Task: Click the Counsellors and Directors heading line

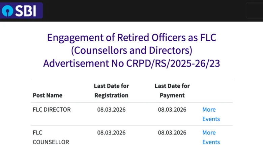Action: pyautogui.click(x=131, y=50)
